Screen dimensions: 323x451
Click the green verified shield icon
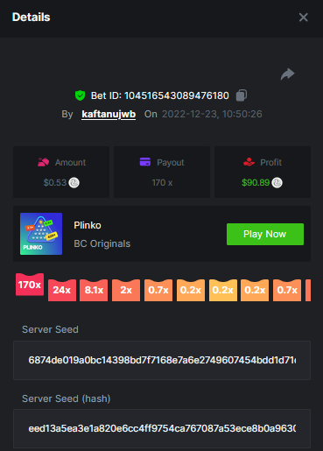(x=80, y=95)
